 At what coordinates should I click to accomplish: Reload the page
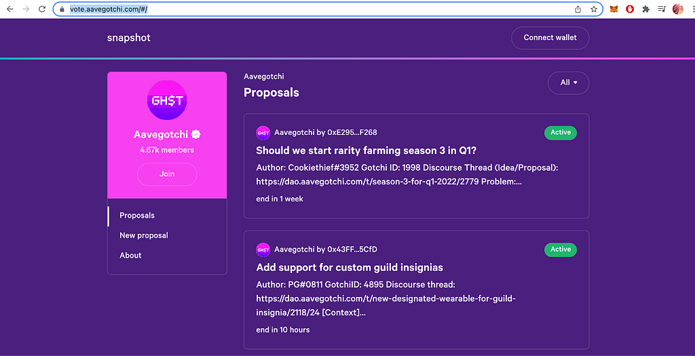pyautogui.click(x=42, y=9)
